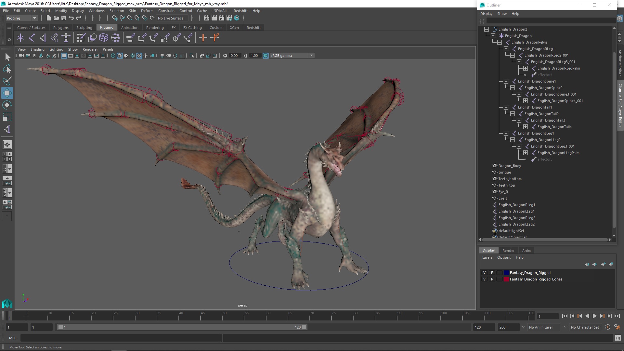
Task: Play the animation forward
Action: [x=594, y=316]
